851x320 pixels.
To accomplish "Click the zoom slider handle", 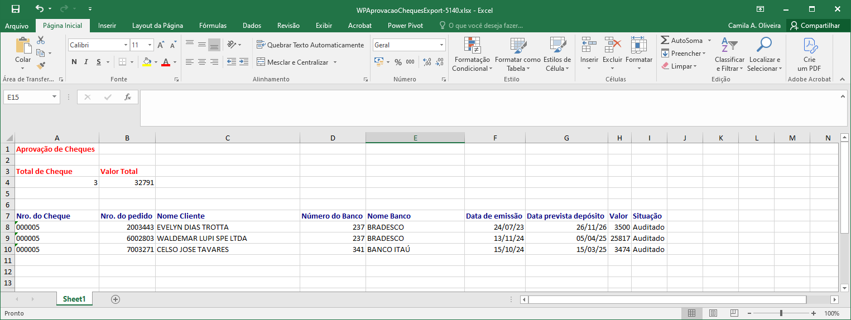I will click(x=781, y=313).
